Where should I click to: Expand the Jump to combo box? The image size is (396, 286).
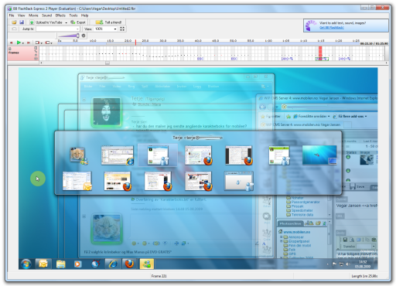(77, 29)
